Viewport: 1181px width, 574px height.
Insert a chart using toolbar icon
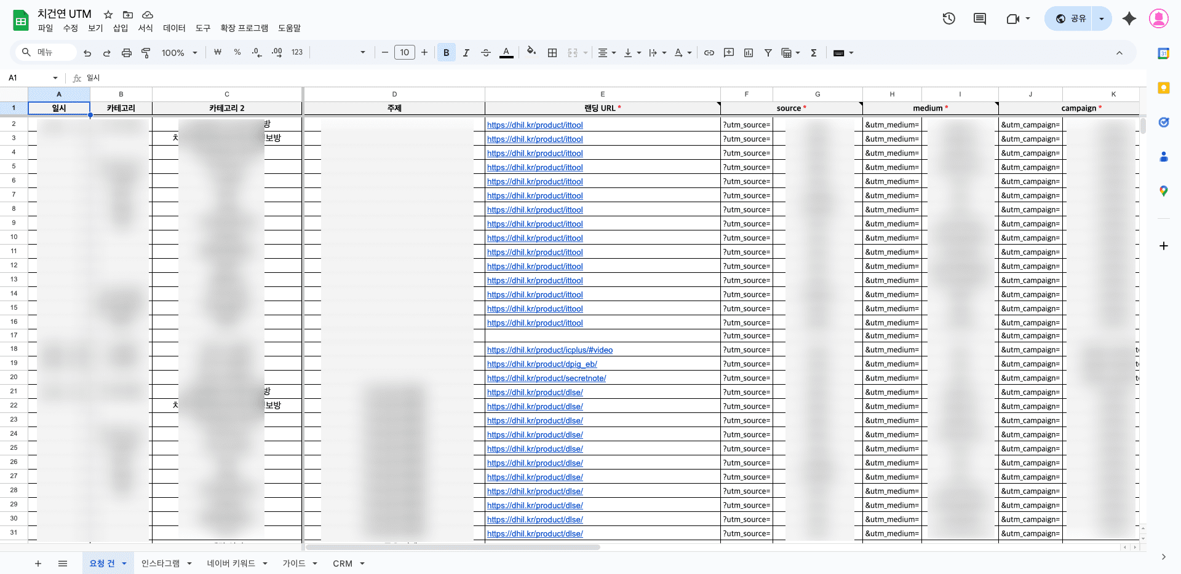click(749, 53)
